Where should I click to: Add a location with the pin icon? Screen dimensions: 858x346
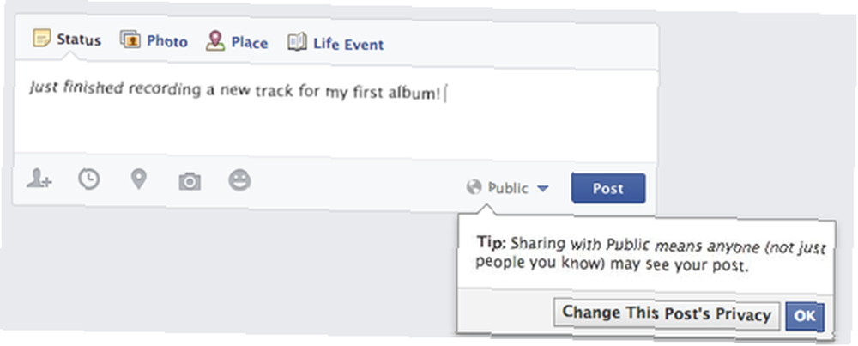pyautogui.click(x=139, y=179)
